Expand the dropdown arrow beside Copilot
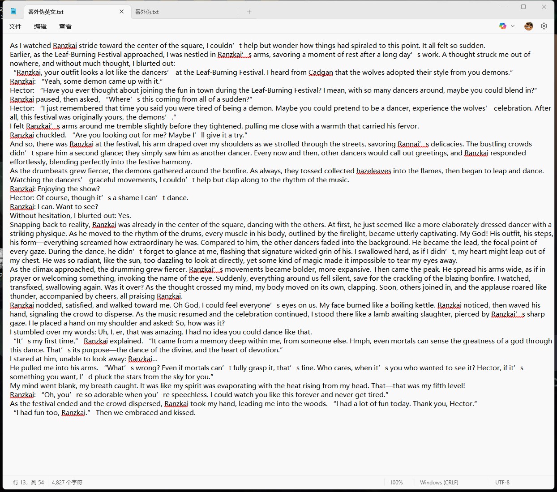 513,26
